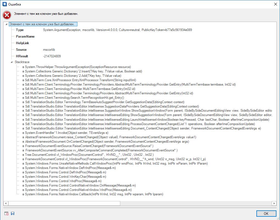Click the horizontal scrollbar left arrow

[x=6, y=203]
